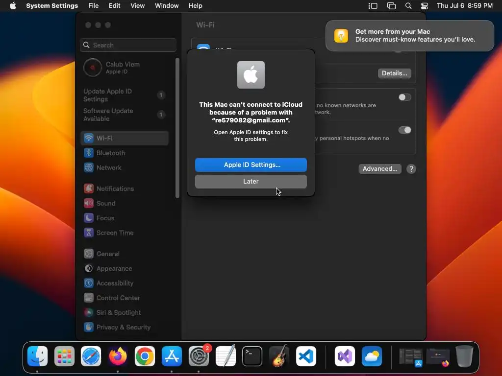Open Focus settings in the sidebar
The height and width of the screenshot is (376, 502).
[125, 218]
